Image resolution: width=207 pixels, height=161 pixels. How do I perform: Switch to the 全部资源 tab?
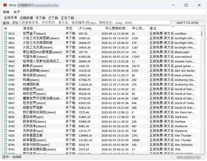coord(10,18)
